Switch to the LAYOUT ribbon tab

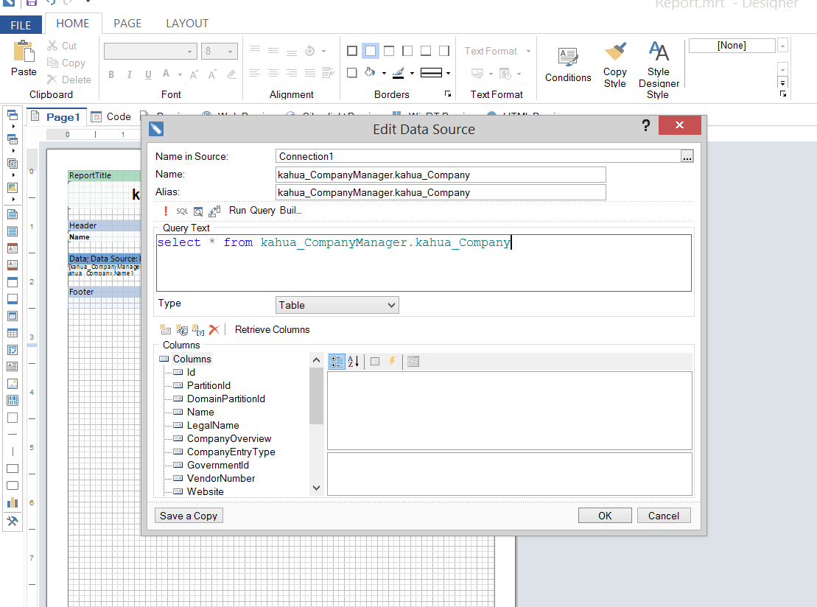[187, 24]
